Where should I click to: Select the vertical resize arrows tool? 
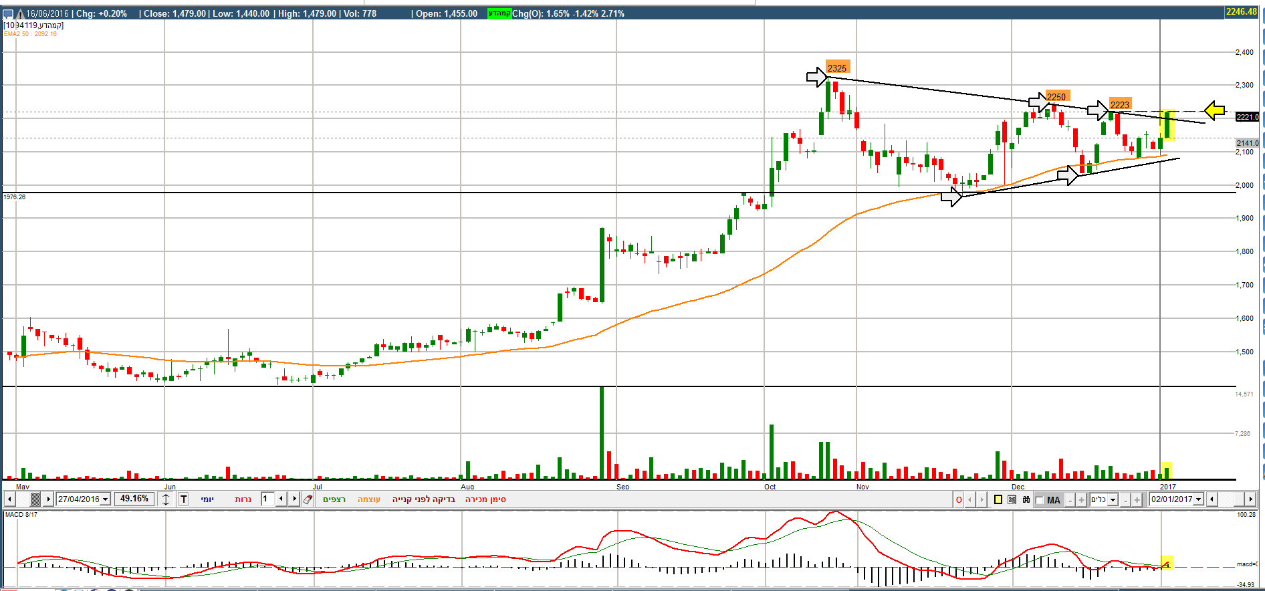[166, 499]
